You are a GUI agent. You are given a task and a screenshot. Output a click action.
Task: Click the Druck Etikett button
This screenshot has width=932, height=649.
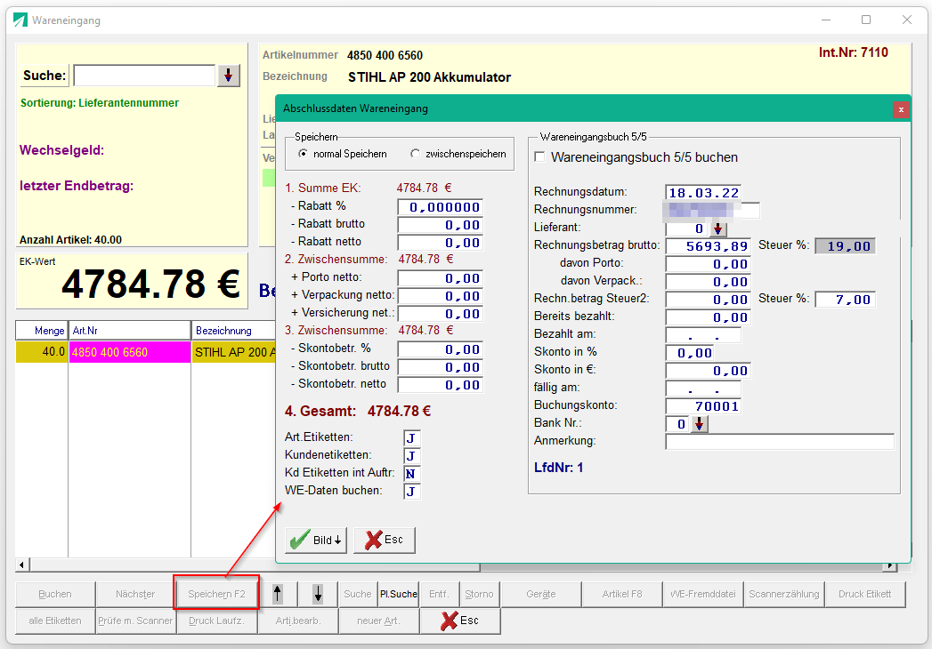pos(865,595)
